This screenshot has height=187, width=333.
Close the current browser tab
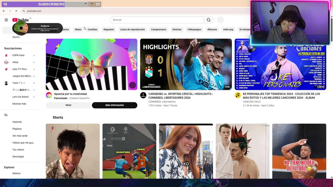(86, 4)
